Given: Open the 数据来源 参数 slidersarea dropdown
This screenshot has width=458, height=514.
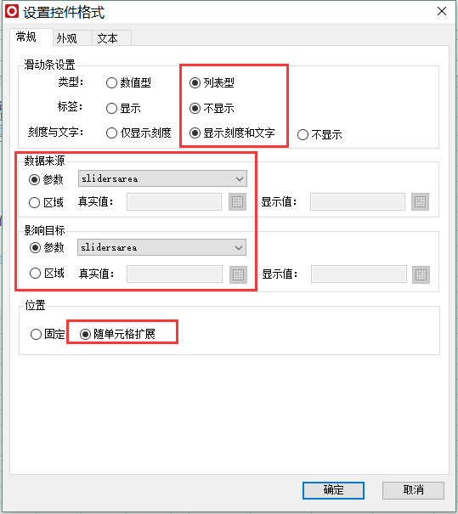Looking at the screenshot, I should [162, 178].
